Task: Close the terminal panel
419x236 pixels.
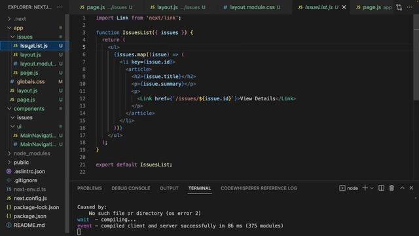Action: point(411,188)
